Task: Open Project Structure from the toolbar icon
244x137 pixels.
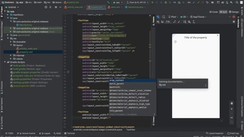Action: pos(213,2)
